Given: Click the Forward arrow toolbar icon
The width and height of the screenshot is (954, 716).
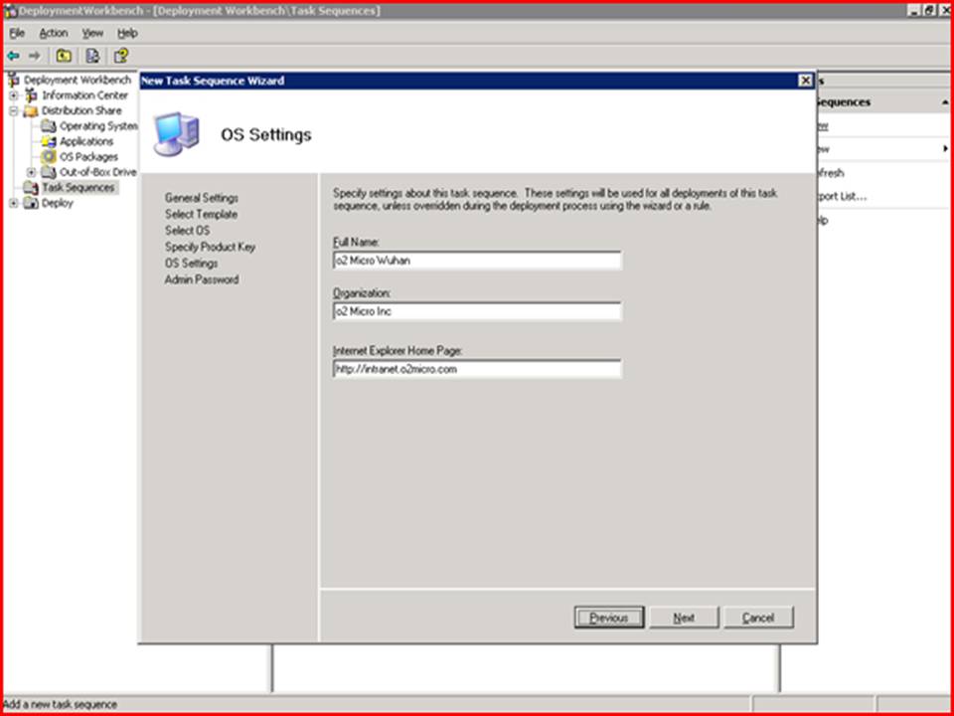Looking at the screenshot, I should [x=34, y=56].
